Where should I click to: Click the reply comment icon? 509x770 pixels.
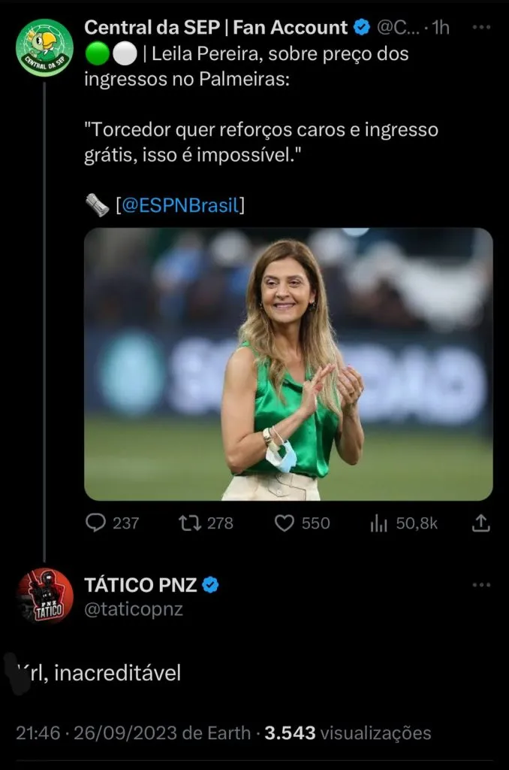(x=95, y=523)
